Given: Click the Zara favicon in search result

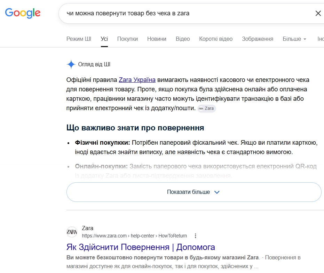Looking at the screenshot, I should click(x=72, y=232).
